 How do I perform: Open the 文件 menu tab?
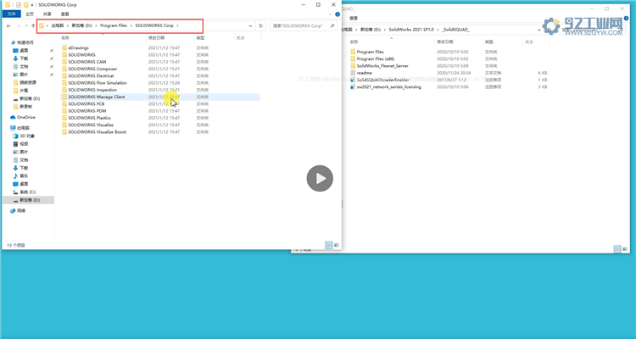[12, 14]
